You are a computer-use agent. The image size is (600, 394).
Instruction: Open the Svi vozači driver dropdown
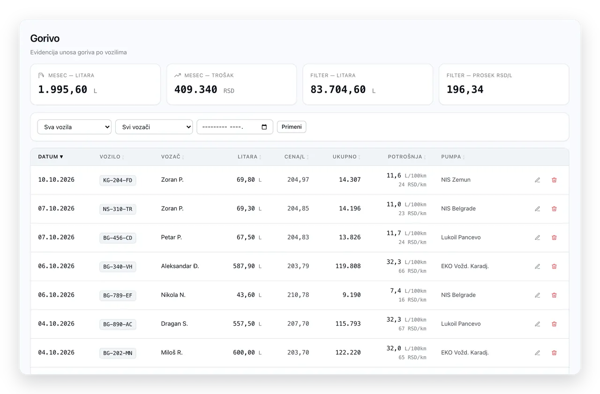pos(154,127)
